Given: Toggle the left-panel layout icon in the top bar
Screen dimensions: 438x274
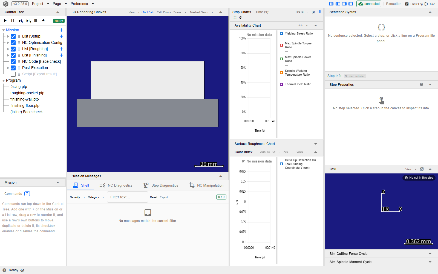Looking at the screenshot, I should tap(331, 4).
